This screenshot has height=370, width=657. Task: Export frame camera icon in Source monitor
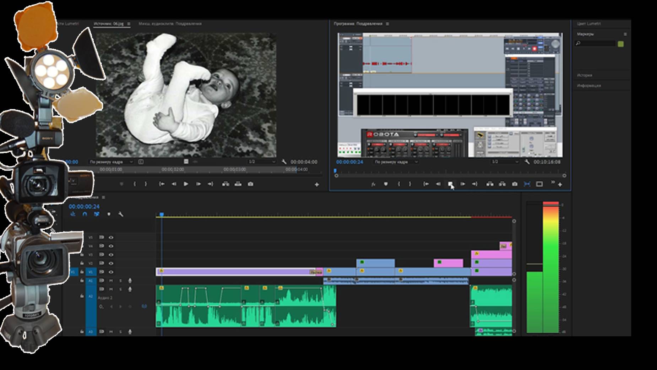coord(251,184)
